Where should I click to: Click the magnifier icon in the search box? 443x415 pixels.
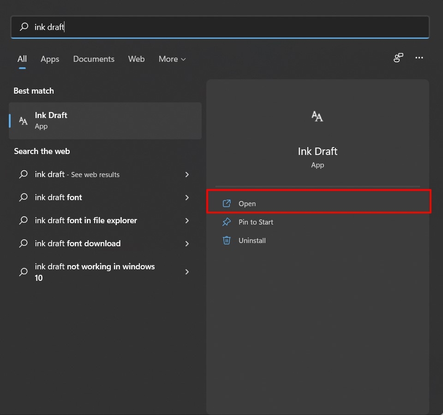pyautogui.click(x=24, y=27)
